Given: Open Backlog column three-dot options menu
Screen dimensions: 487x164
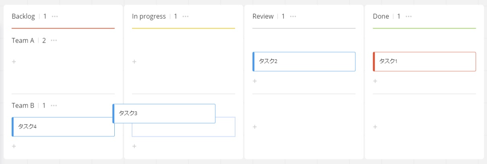Looking at the screenshot, I should 55,17.
